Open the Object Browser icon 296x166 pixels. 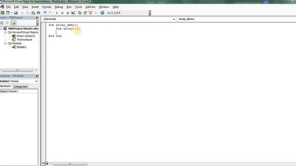click(x=91, y=13)
